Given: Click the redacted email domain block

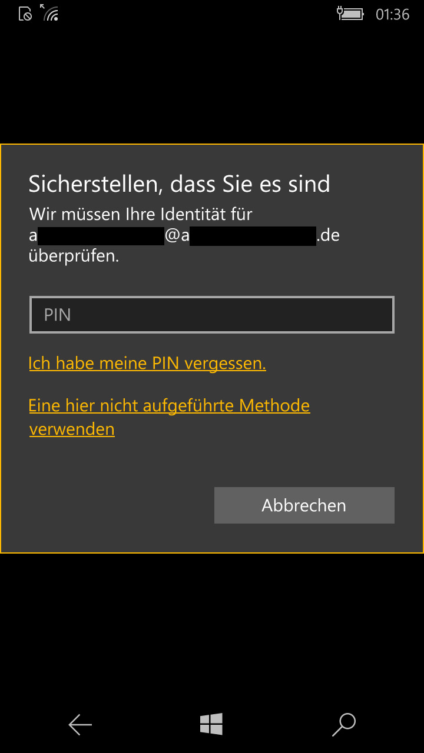Looking at the screenshot, I should click(253, 236).
